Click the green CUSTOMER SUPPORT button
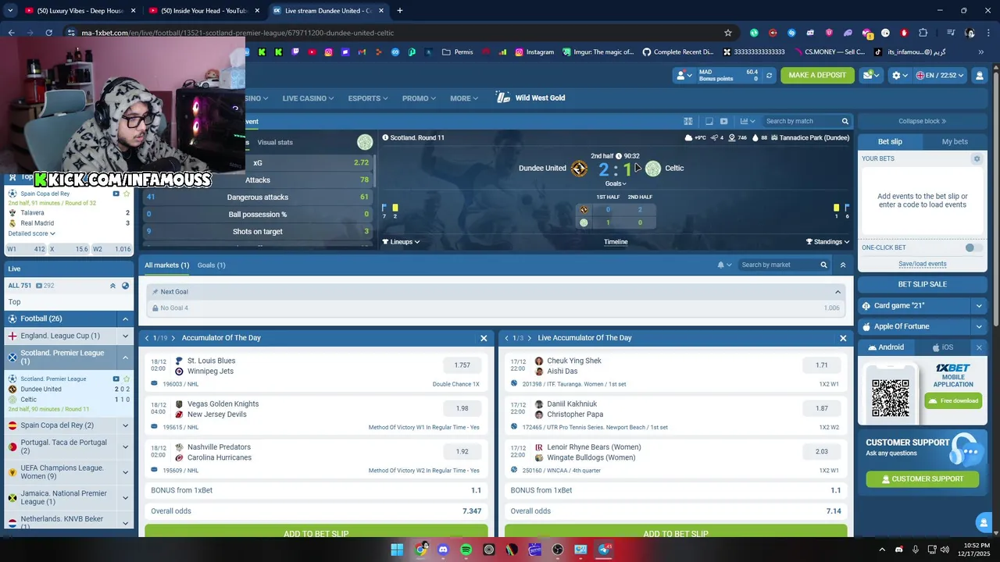Screen dimensions: 1000x562 [x=922, y=479]
